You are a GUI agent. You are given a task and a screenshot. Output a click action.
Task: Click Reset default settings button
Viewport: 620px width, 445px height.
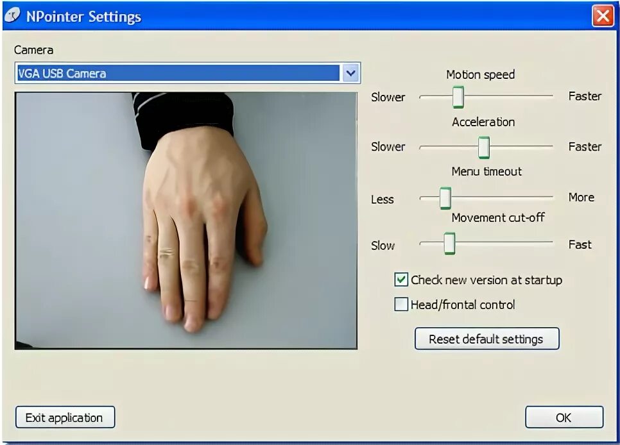(x=487, y=339)
